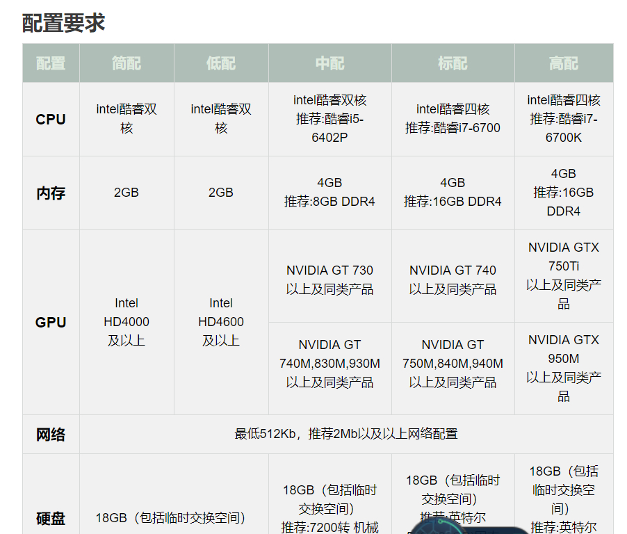Select the 标配 column header
The image size is (627, 534).
tap(453, 63)
